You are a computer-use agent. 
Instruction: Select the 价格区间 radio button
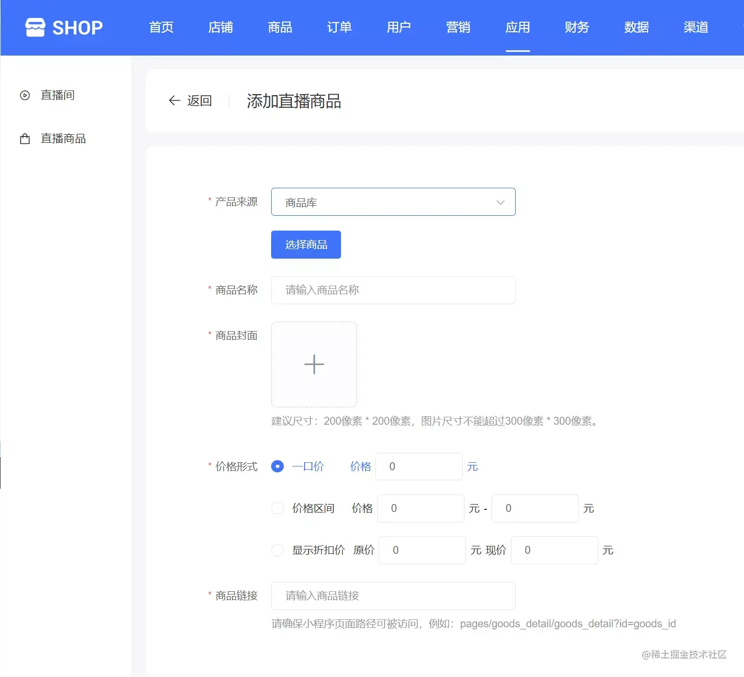(277, 508)
